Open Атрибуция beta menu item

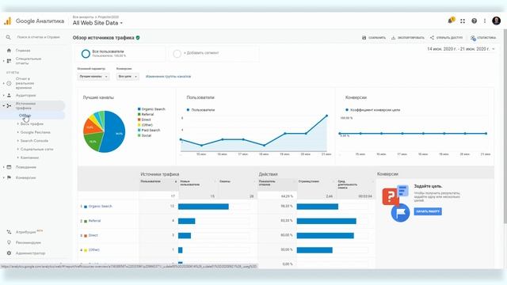(29, 232)
